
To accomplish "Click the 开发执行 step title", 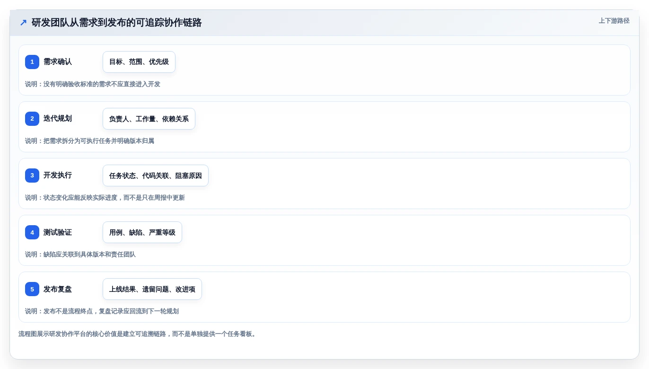I will click(58, 176).
